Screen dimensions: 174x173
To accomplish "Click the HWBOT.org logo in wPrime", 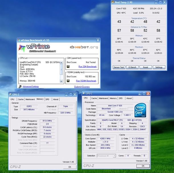I will coord(84,47).
